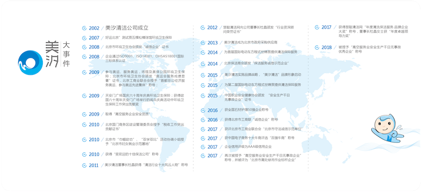Click the text about 第二届国际电动车方程式世锦赛
423x193 pixels.
click(263, 84)
